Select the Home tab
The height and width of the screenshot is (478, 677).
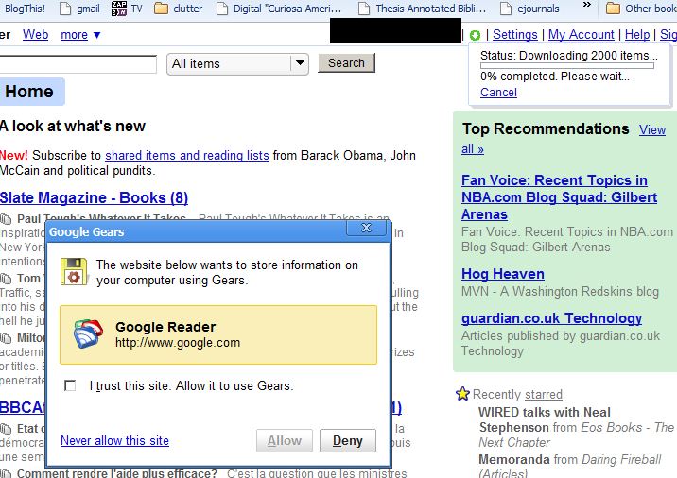pos(30,92)
